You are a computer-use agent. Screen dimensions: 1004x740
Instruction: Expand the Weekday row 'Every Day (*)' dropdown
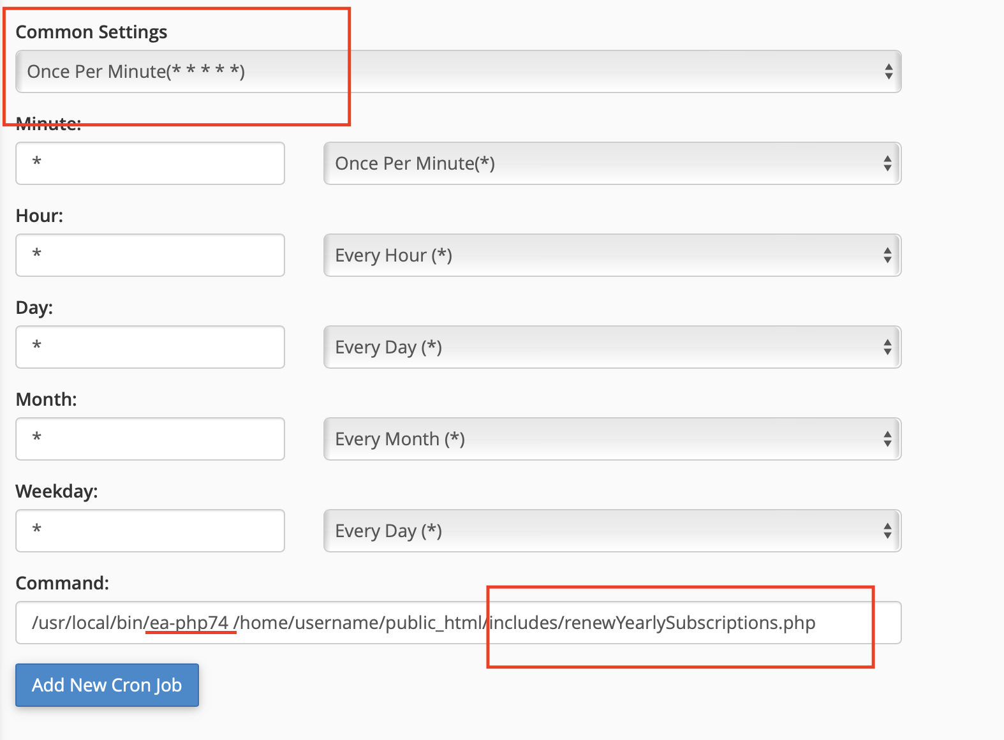click(x=612, y=531)
